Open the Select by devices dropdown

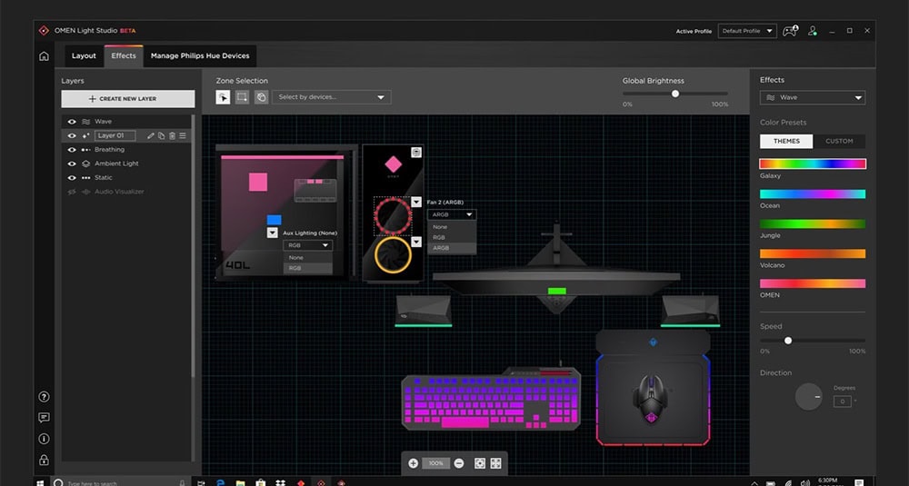331,97
